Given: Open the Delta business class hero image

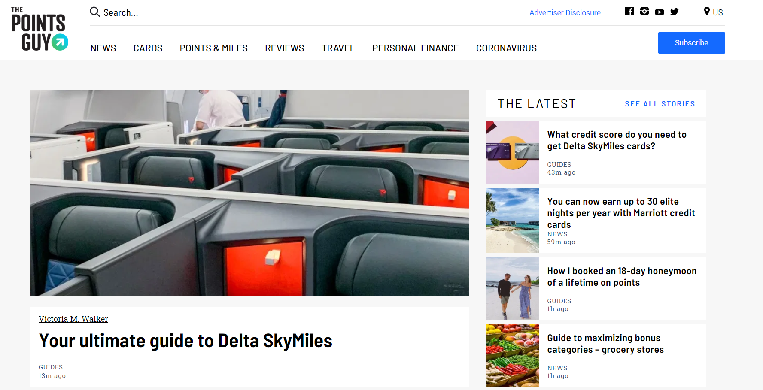Looking at the screenshot, I should pyautogui.click(x=249, y=193).
